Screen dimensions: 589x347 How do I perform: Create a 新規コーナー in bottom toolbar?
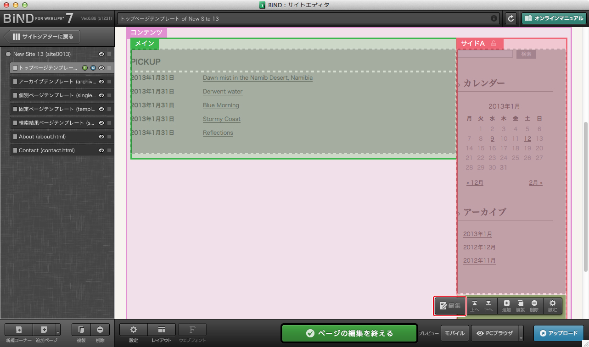click(x=19, y=330)
